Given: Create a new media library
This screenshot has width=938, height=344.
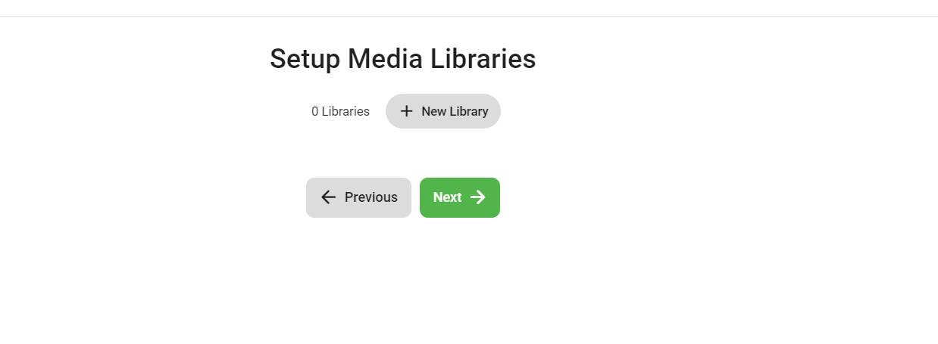Looking at the screenshot, I should click(443, 111).
